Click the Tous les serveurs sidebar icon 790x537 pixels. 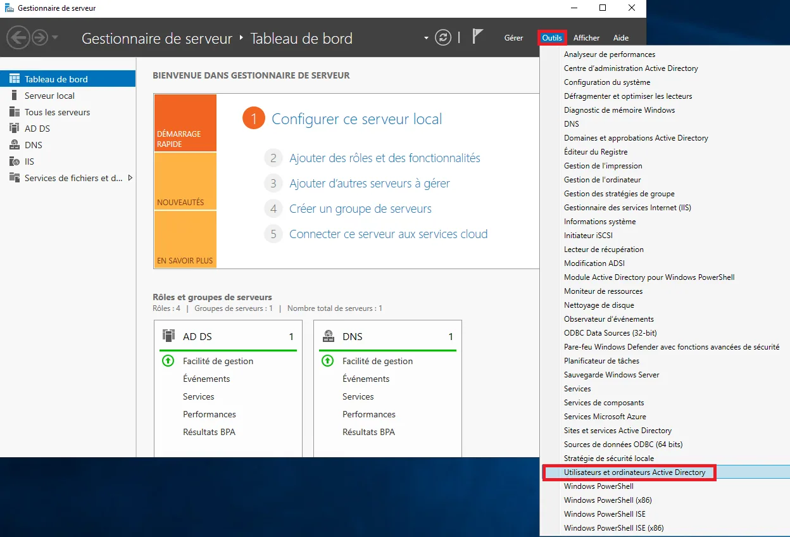(14, 112)
